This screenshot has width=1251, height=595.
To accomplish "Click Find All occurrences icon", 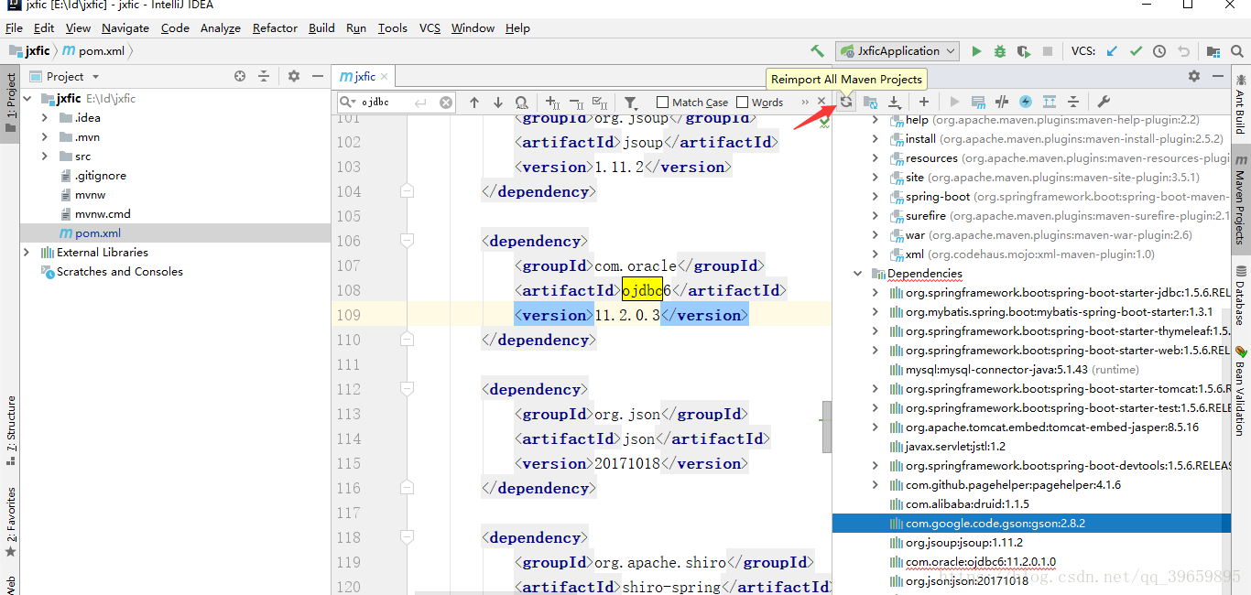I will (521, 103).
